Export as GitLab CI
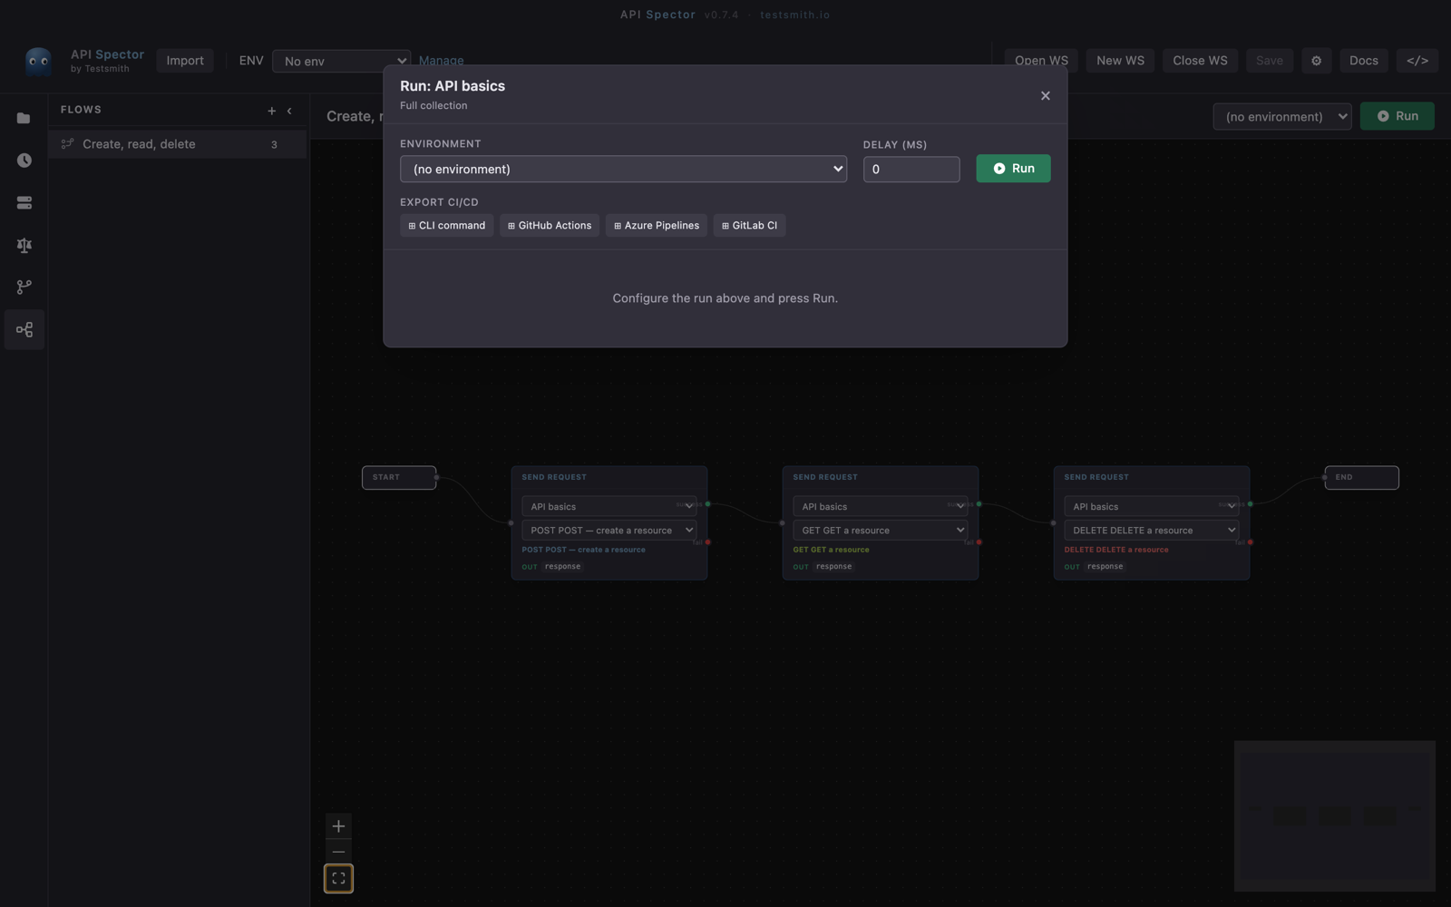The width and height of the screenshot is (1451, 907). (749, 226)
